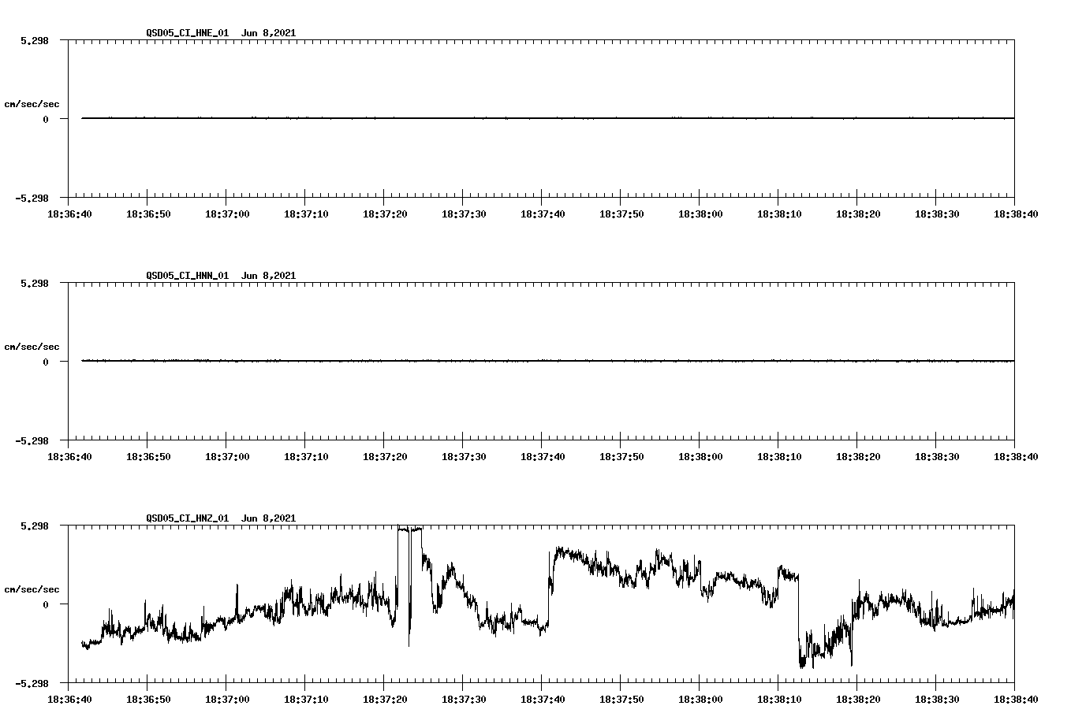The width and height of the screenshot is (1071, 728).
Task: Click the 18:38:10 time label under HNN plot
Action: 779,456
